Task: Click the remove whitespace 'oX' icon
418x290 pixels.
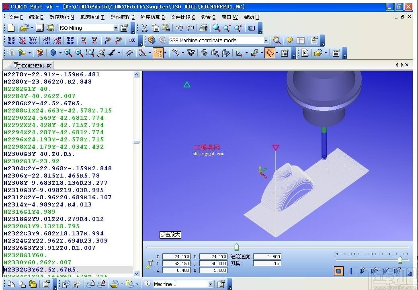Action: (132, 40)
